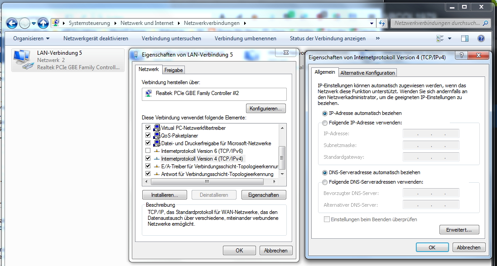
Task: Toggle Datei- und Druckerfreigabe checkbox
Action: point(148,143)
